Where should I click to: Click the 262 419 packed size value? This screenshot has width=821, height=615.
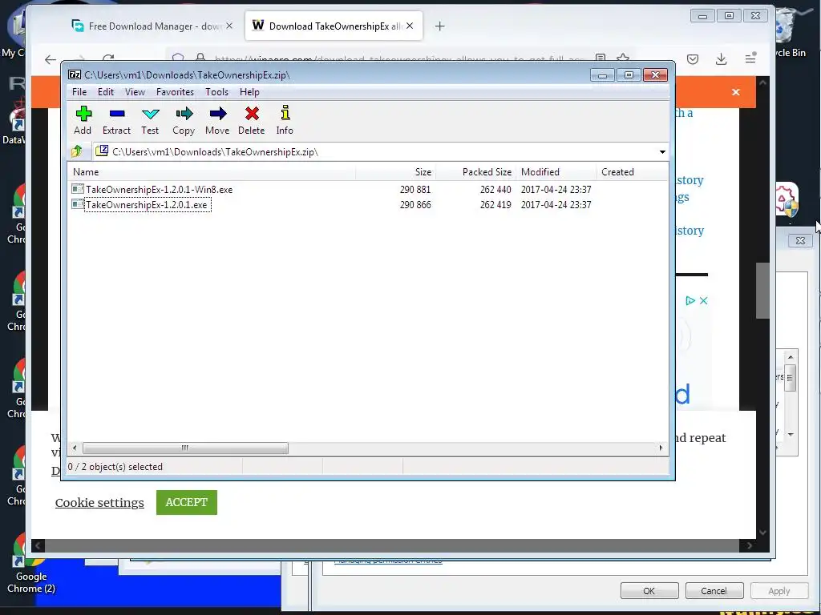coord(495,204)
